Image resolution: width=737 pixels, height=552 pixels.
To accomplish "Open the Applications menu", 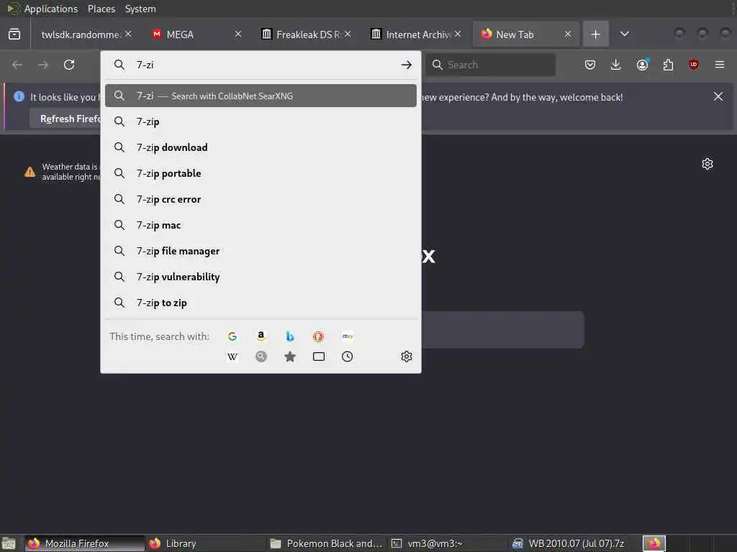I will click(x=51, y=9).
